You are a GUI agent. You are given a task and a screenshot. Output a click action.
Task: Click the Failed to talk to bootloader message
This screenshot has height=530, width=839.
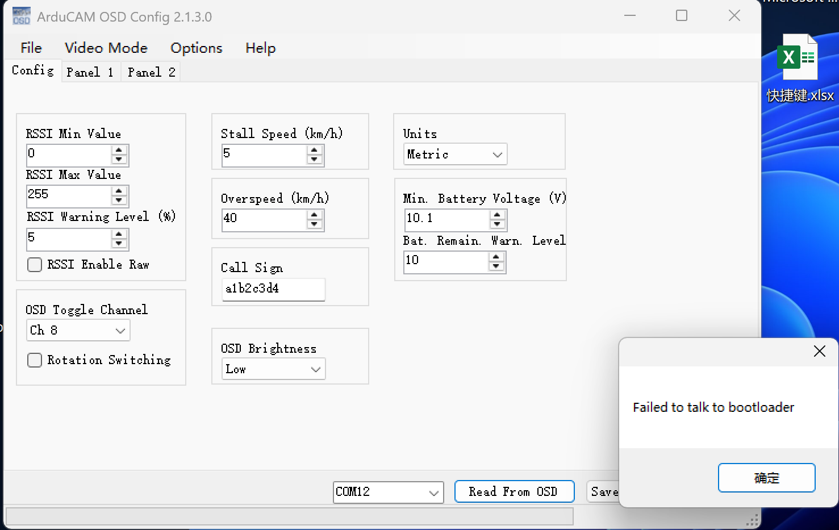(713, 407)
